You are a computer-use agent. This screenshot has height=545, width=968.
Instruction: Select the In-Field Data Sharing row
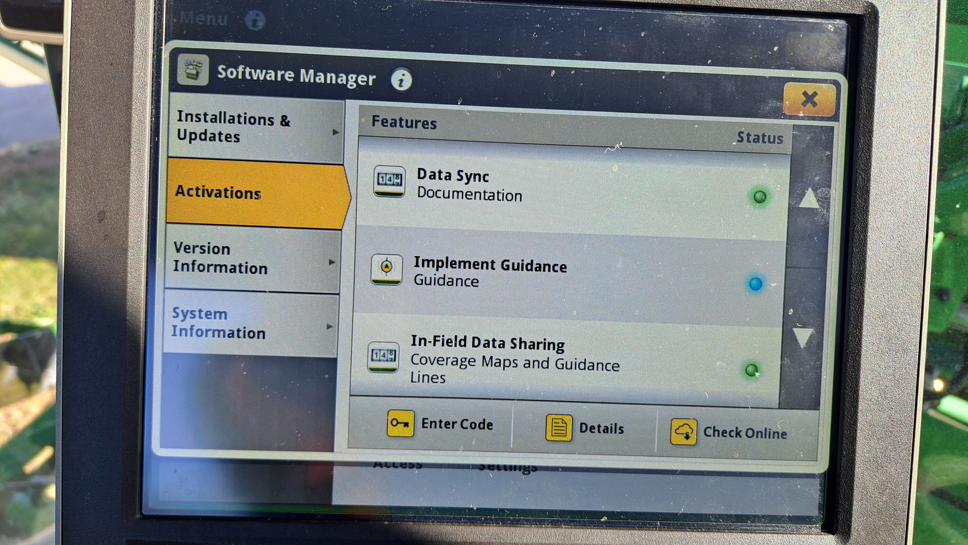566,360
